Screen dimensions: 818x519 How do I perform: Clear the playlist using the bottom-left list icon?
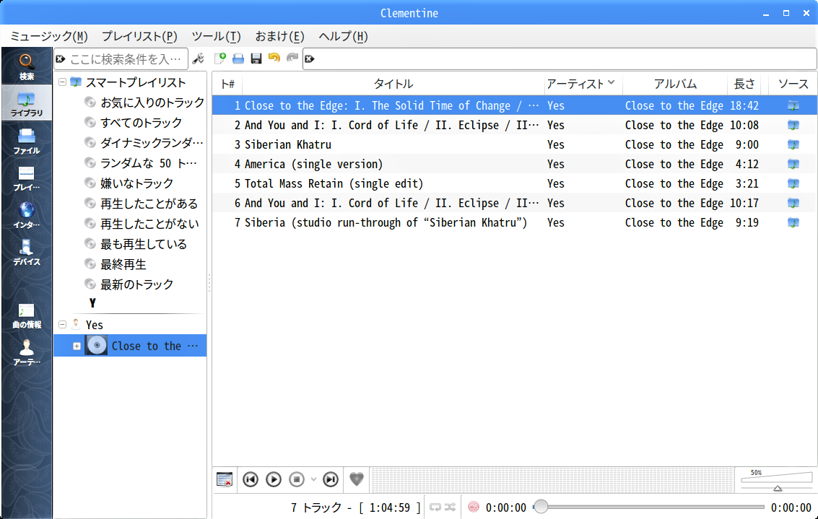pyautogui.click(x=225, y=479)
